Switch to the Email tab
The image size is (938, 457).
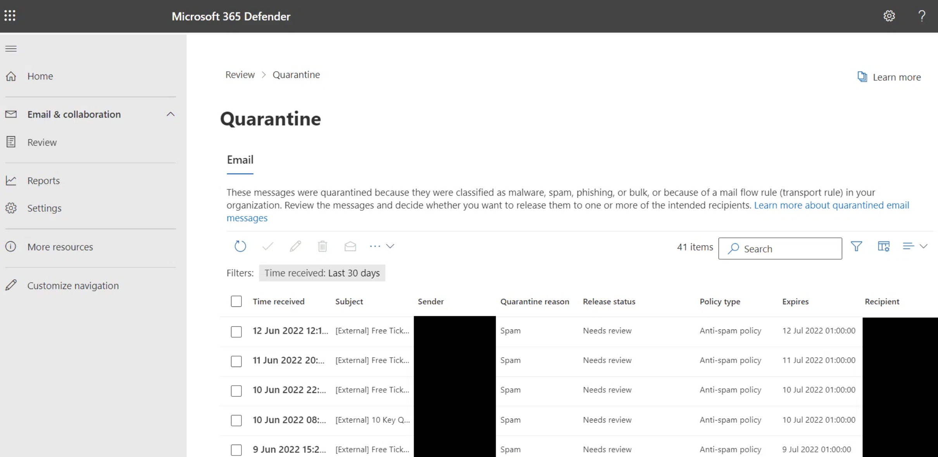pyautogui.click(x=240, y=160)
